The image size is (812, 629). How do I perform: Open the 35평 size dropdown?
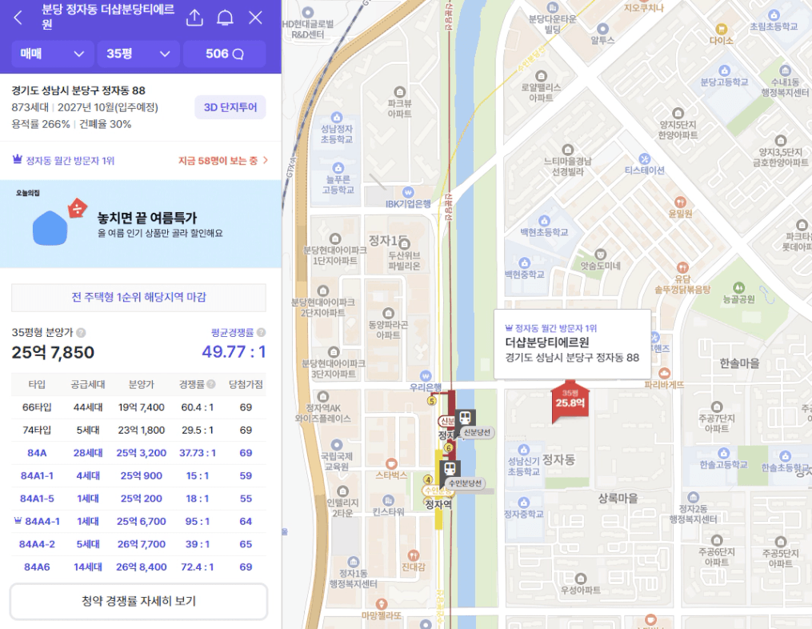tap(138, 54)
